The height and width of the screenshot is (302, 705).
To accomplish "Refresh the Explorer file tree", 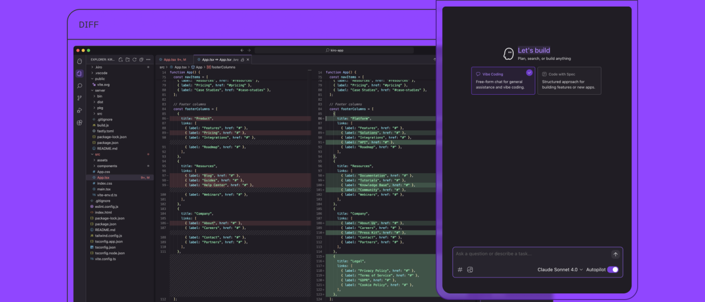I will coord(134,59).
